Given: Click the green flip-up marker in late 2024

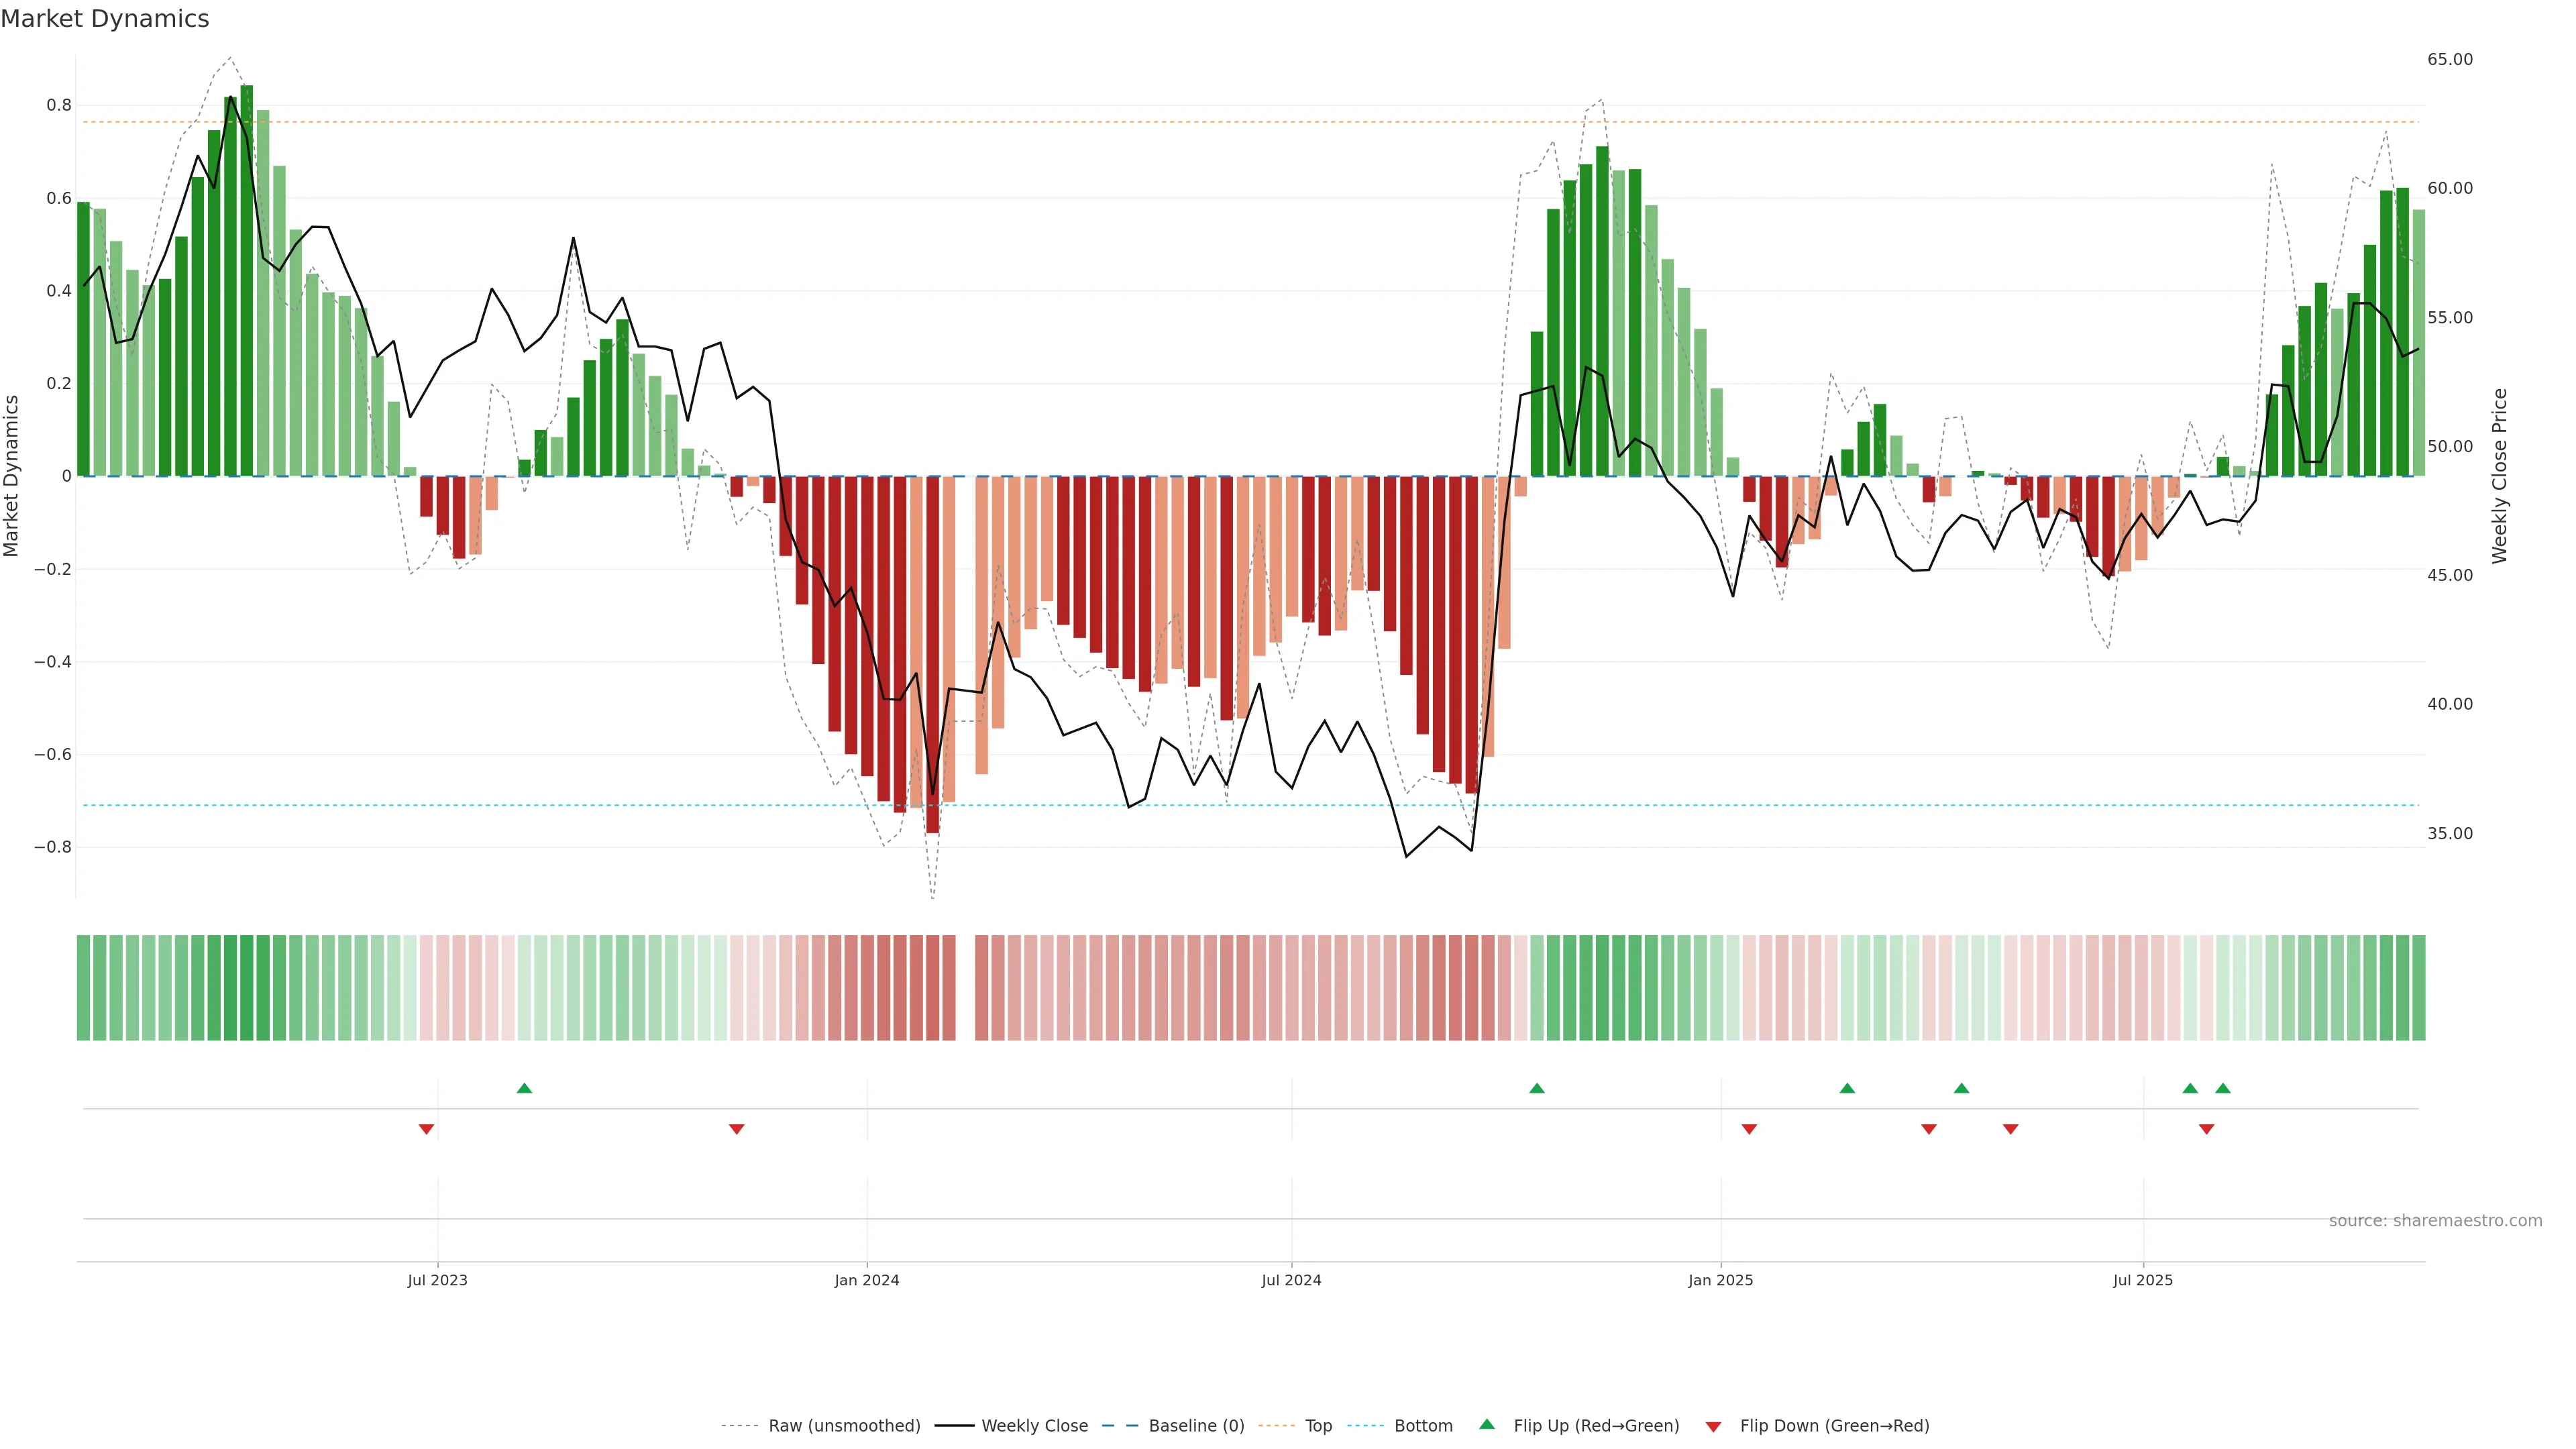Looking at the screenshot, I should click(1537, 1088).
